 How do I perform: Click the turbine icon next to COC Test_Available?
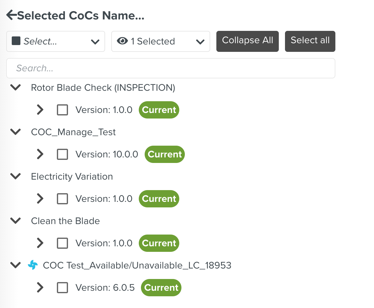tap(33, 265)
